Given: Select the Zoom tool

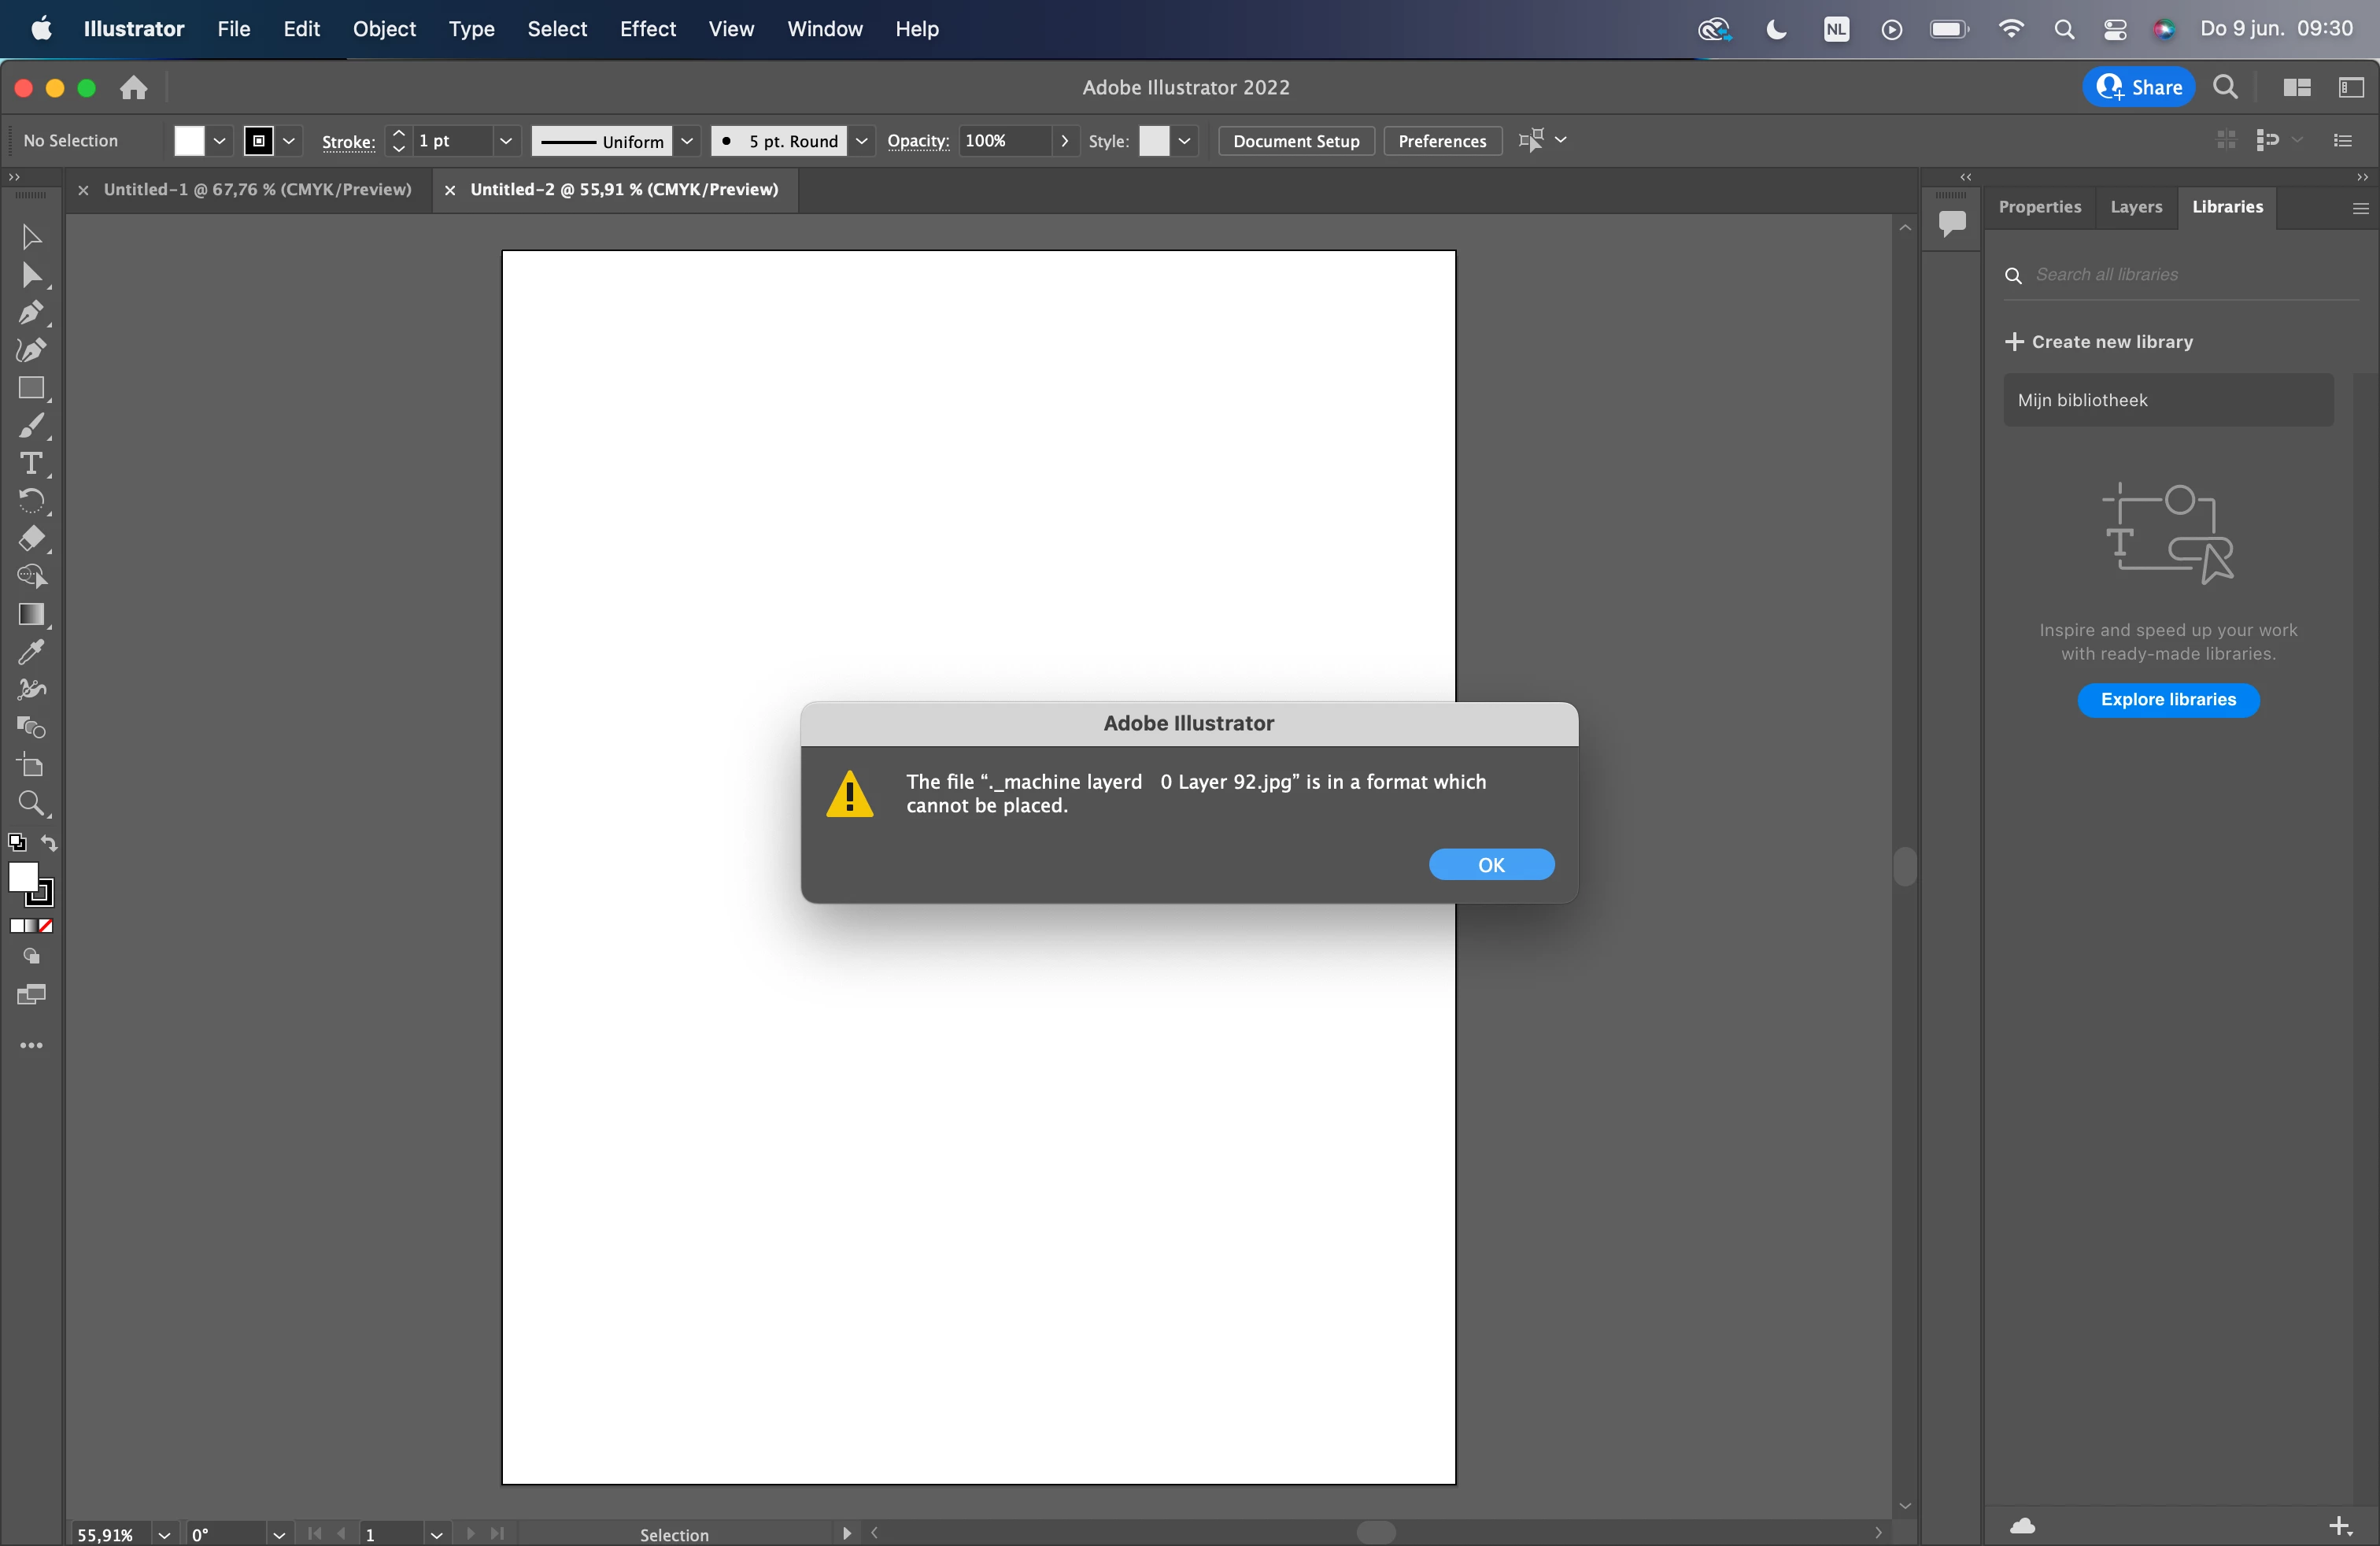Looking at the screenshot, I should (x=30, y=804).
